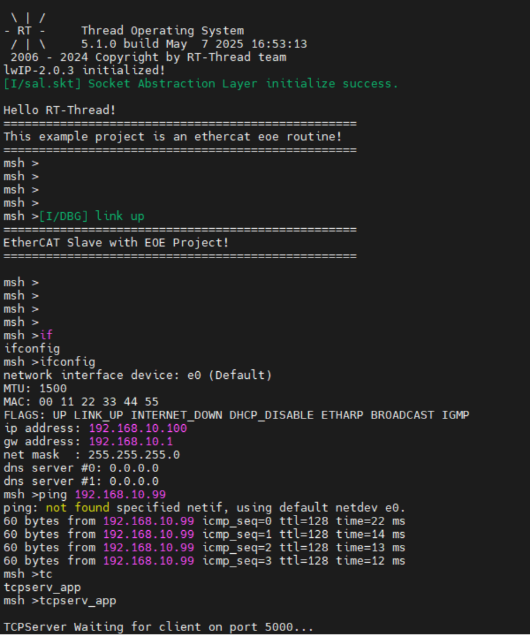This screenshot has height=635, width=530.
Task: Click the ip address 192.168.10.100
Action: (x=138, y=428)
